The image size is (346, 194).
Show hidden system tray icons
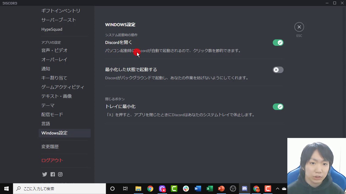(277, 189)
